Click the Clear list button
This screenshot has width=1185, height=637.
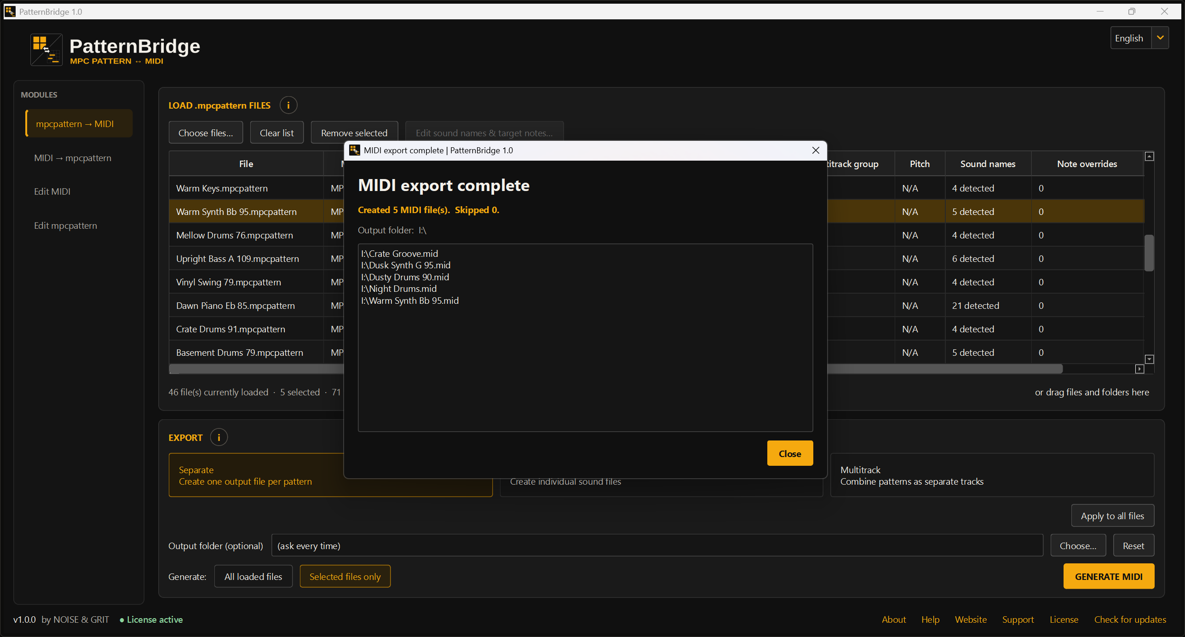276,133
